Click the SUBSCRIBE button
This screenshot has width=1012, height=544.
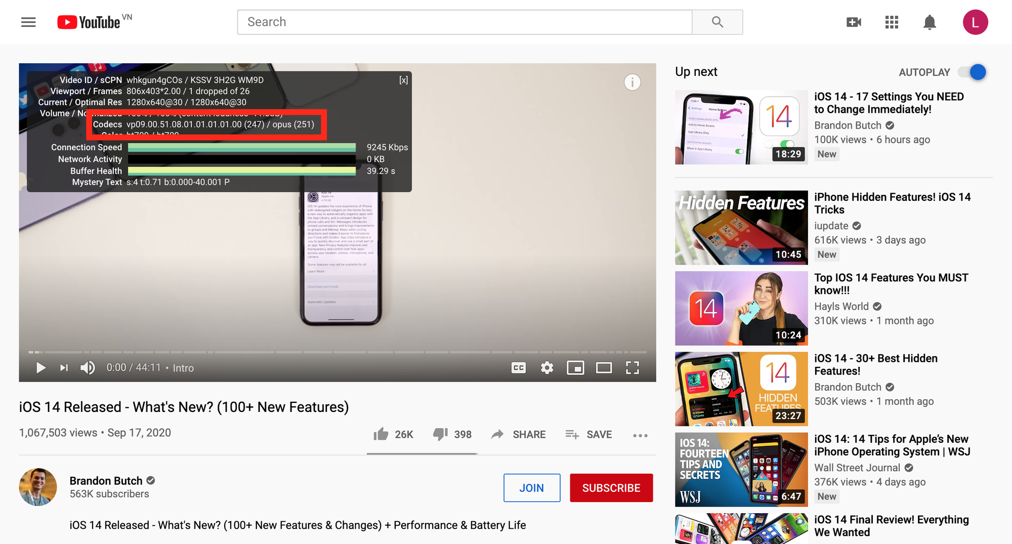(x=611, y=488)
